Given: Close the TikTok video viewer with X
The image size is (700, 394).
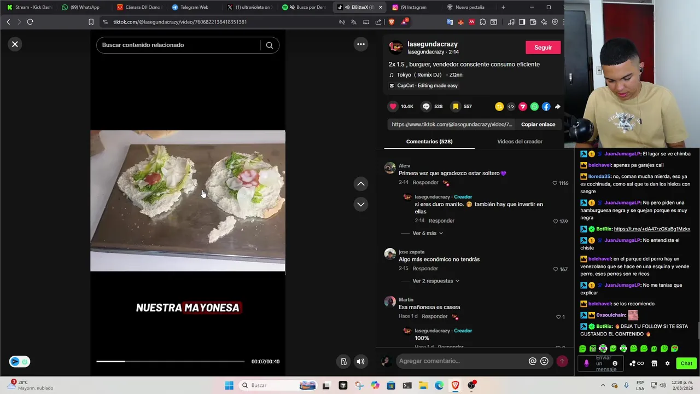Looking at the screenshot, I should coord(15,44).
